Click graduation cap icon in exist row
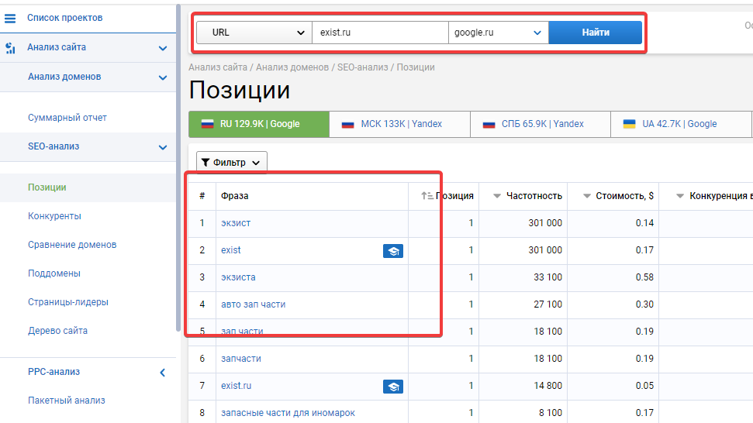 coord(393,251)
